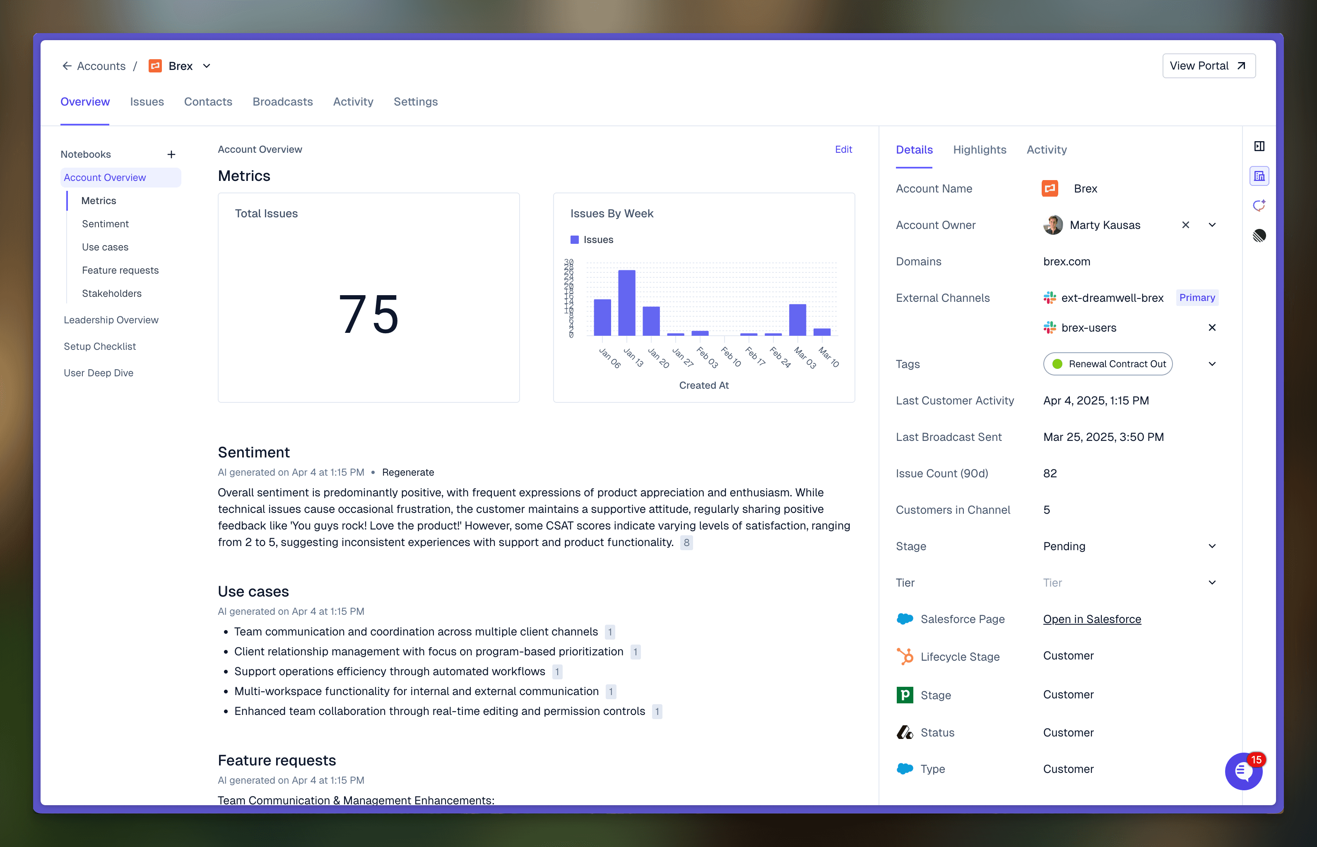This screenshot has width=1317, height=847.
Task: Expand the Account Owner dropdown
Action: tap(1212, 225)
